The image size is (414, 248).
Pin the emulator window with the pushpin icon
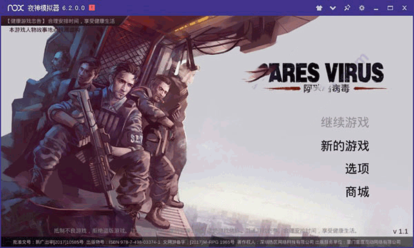point(347,8)
